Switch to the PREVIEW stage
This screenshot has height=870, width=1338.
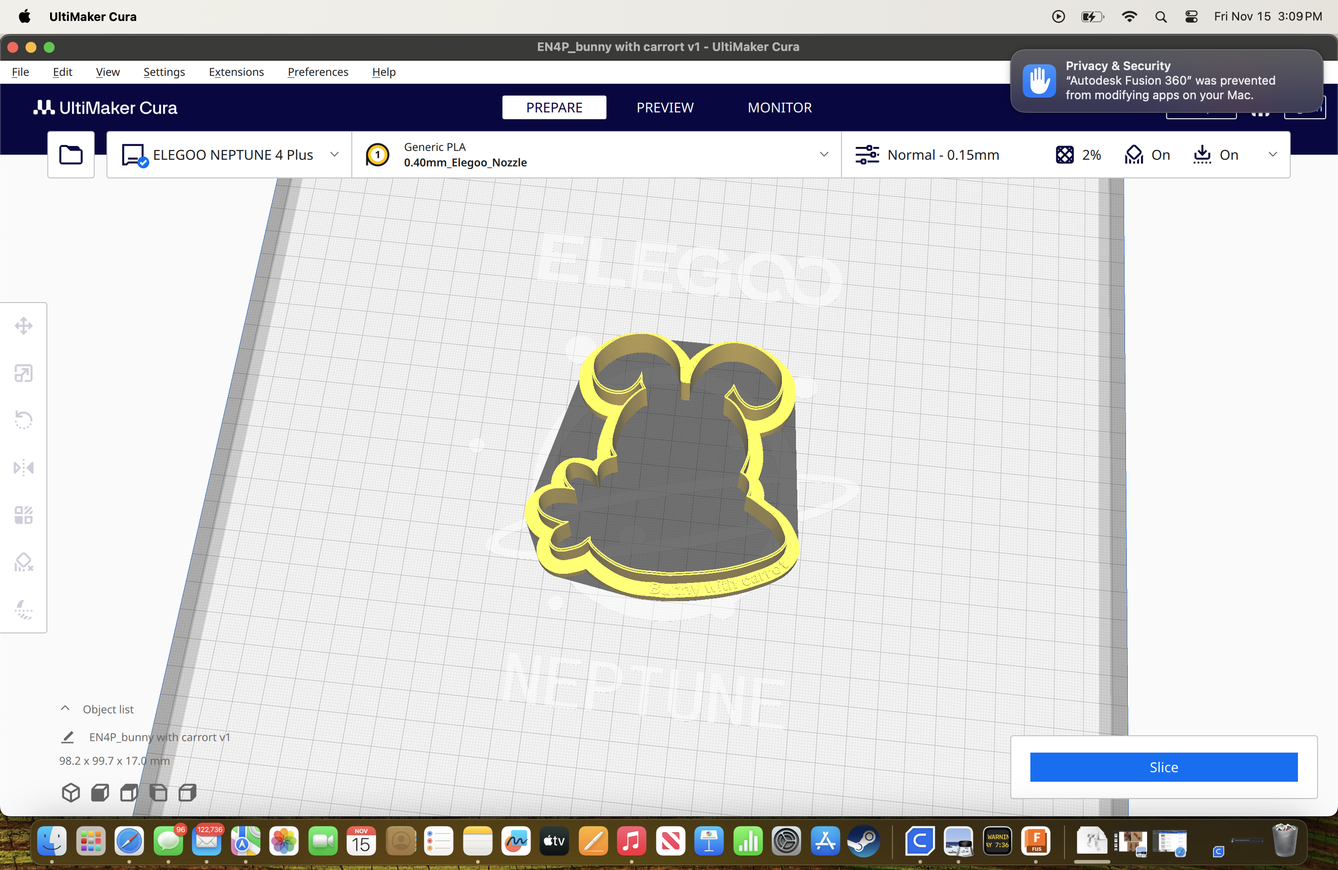[x=665, y=107]
